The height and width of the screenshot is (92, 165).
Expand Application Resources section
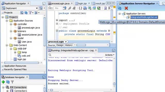[3, 66]
